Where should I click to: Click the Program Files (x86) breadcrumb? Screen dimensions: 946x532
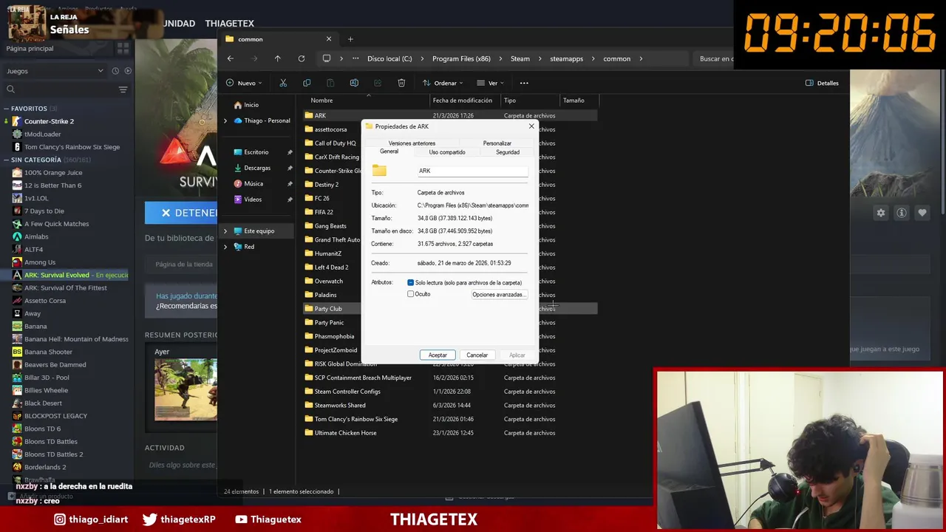tap(461, 58)
